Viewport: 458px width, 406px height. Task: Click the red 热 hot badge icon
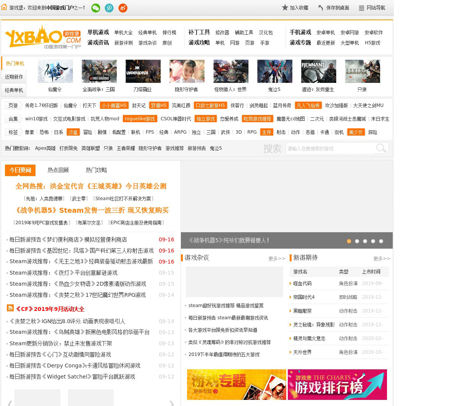point(10,308)
